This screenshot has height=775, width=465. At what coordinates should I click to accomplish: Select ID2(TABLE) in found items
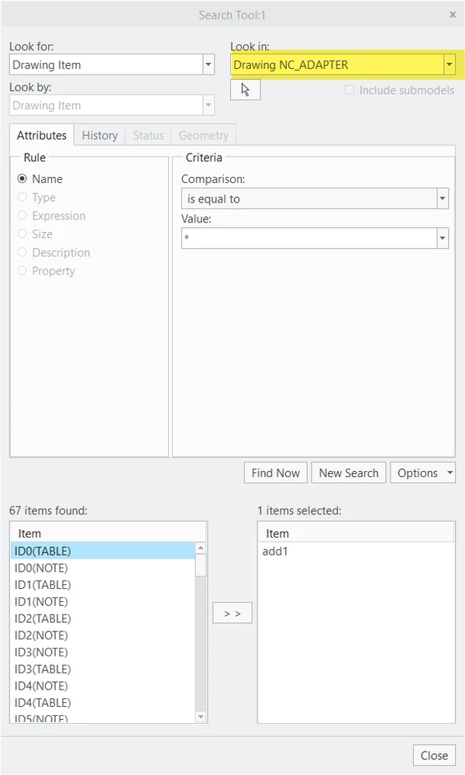tap(102, 618)
